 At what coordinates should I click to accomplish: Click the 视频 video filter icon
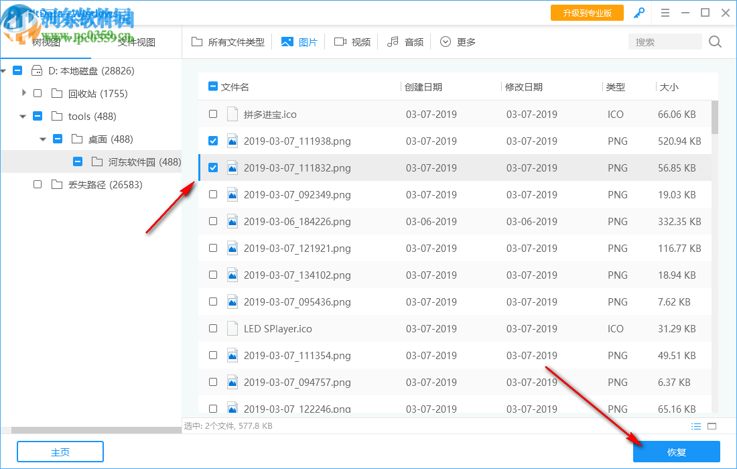click(x=340, y=41)
